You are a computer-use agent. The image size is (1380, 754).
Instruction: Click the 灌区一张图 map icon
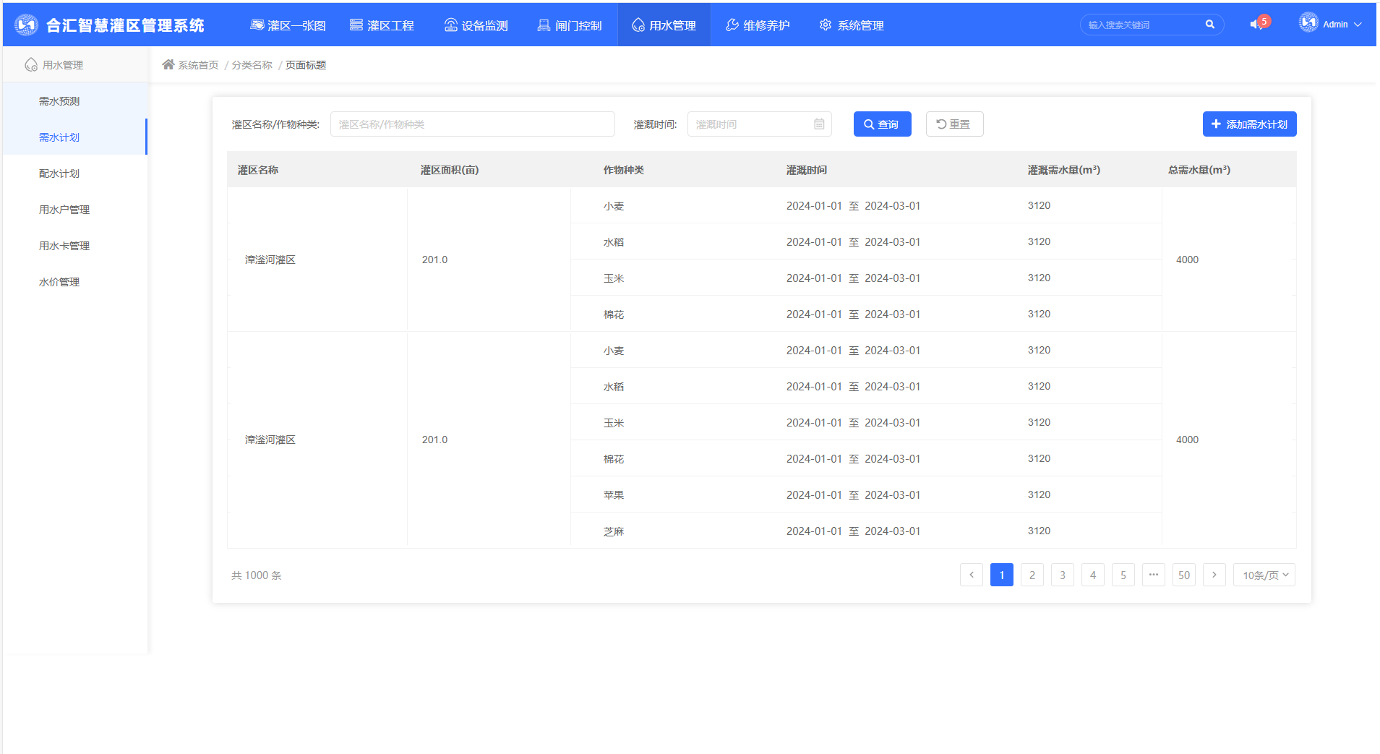pyautogui.click(x=257, y=25)
